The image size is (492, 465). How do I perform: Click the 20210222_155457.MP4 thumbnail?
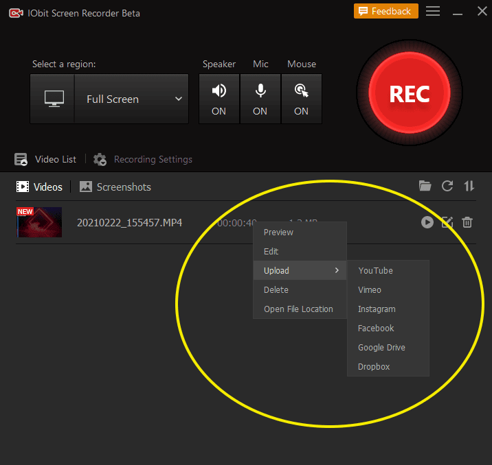point(39,222)
